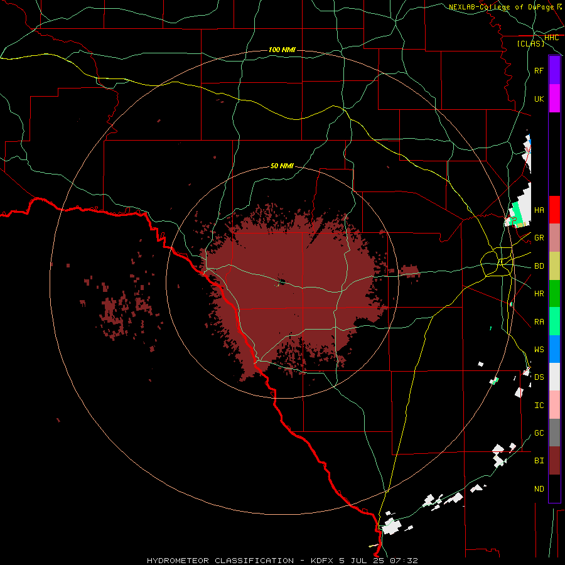Screen dimensions: 565x565
Task: Select the BD yellow legend swatch
Action: pos(554,266)
